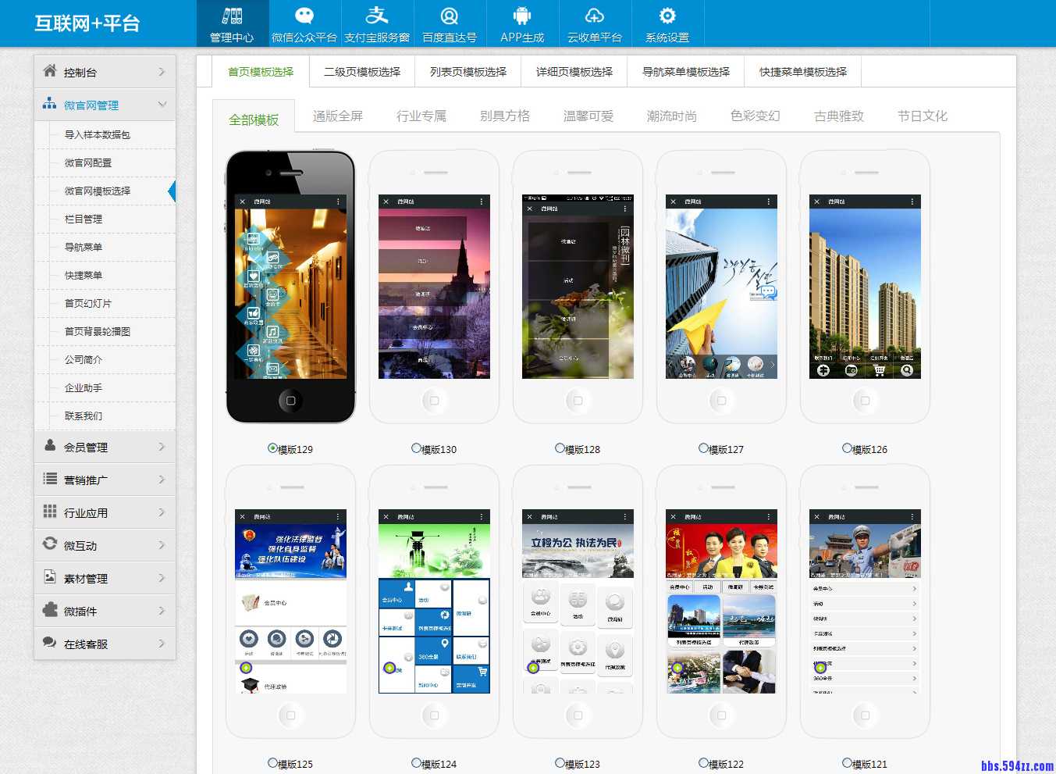Viewport: 1056px width, 774px height.
Task: Open the 系统设置 gear icon
Action: tap(667, 16)
